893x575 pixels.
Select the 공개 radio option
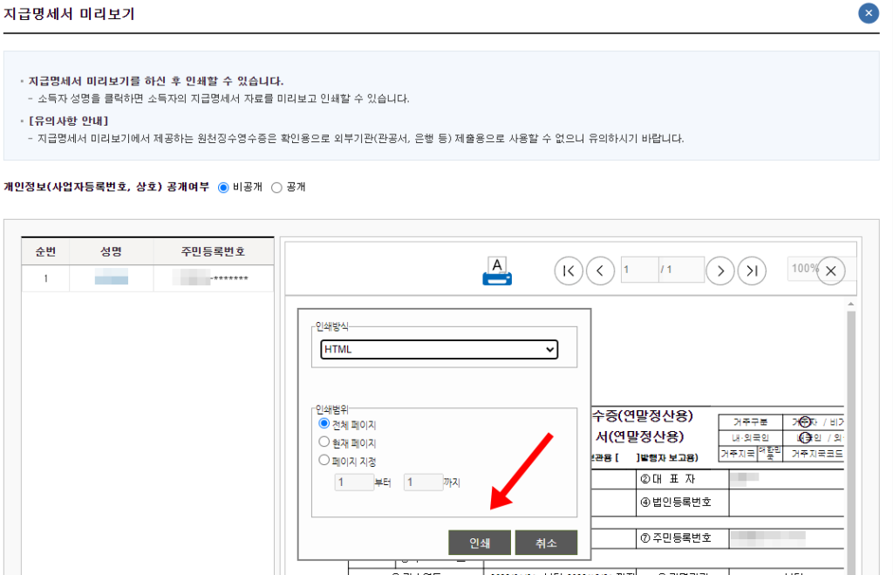(276, 188)
